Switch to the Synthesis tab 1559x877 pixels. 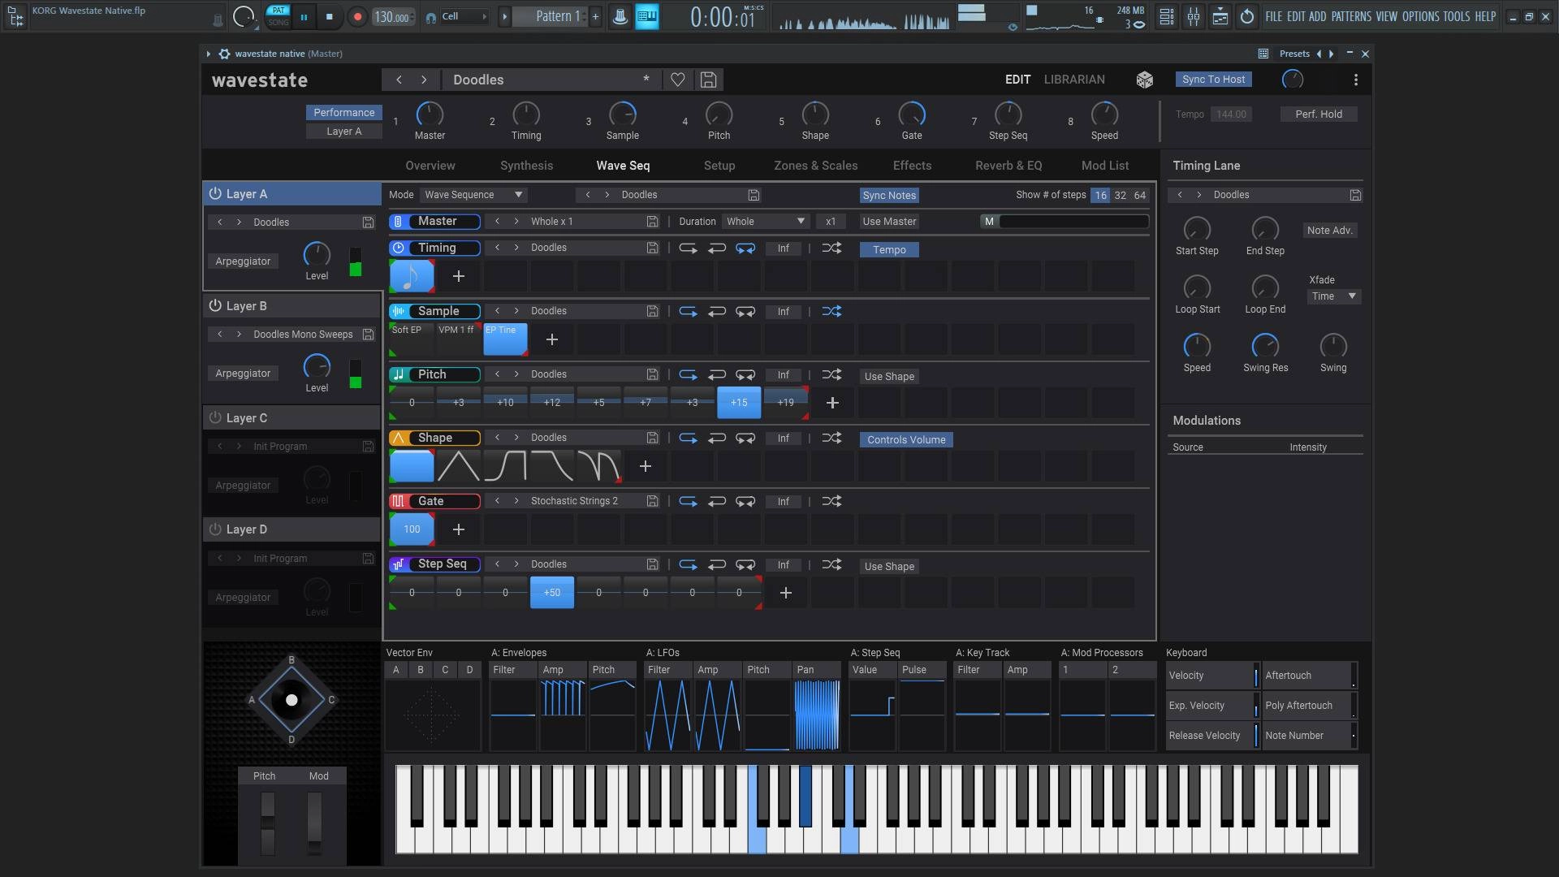pos(526,166)
